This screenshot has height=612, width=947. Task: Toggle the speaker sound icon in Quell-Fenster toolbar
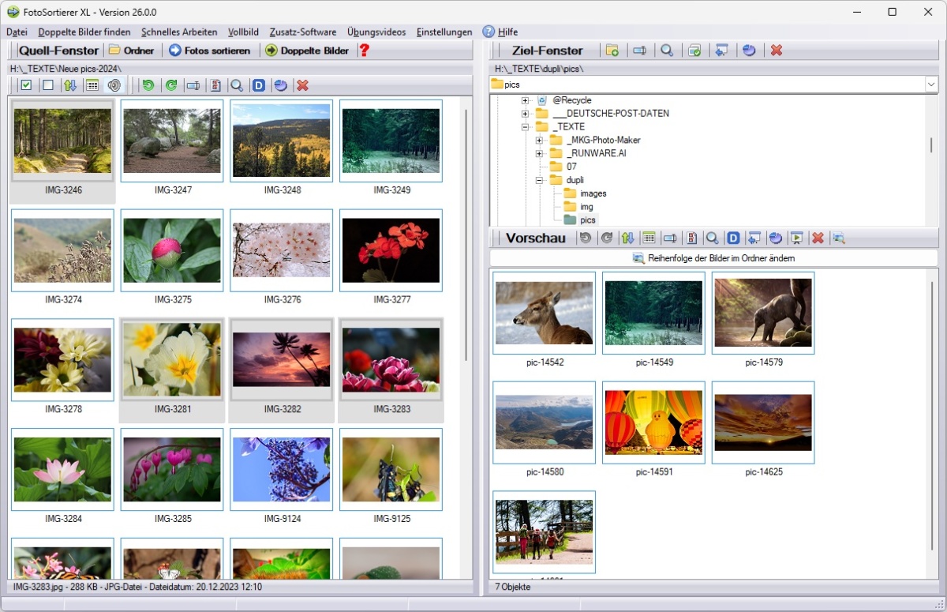[114, 85]
